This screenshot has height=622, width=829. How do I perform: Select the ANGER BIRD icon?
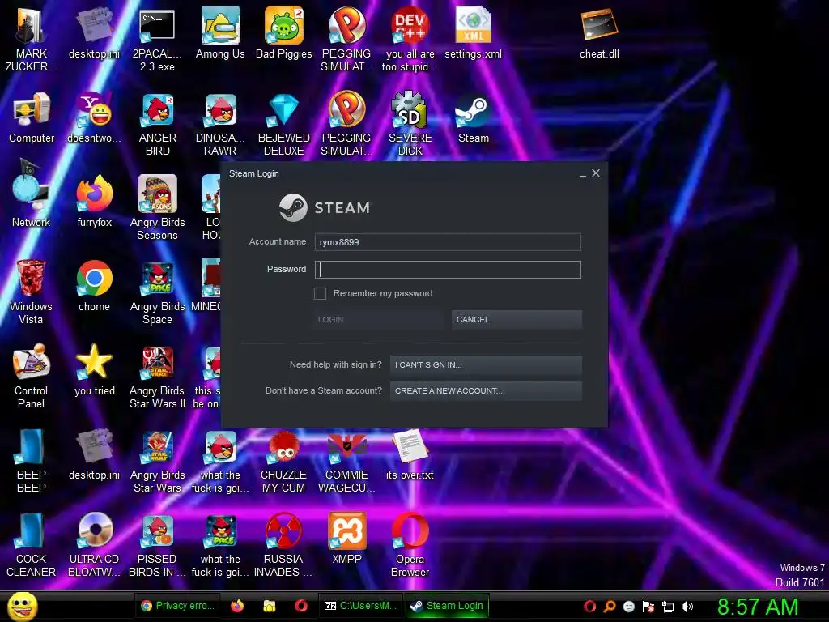click(157, 124)
